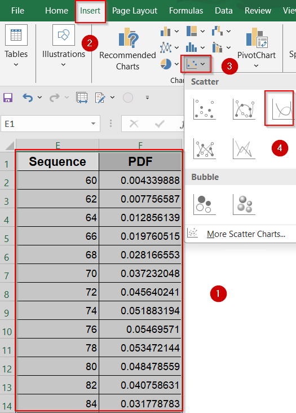Viewport: 296px width, 413px height.
Task: Choose basic Scatter chart type
Action: pos(205,109)
